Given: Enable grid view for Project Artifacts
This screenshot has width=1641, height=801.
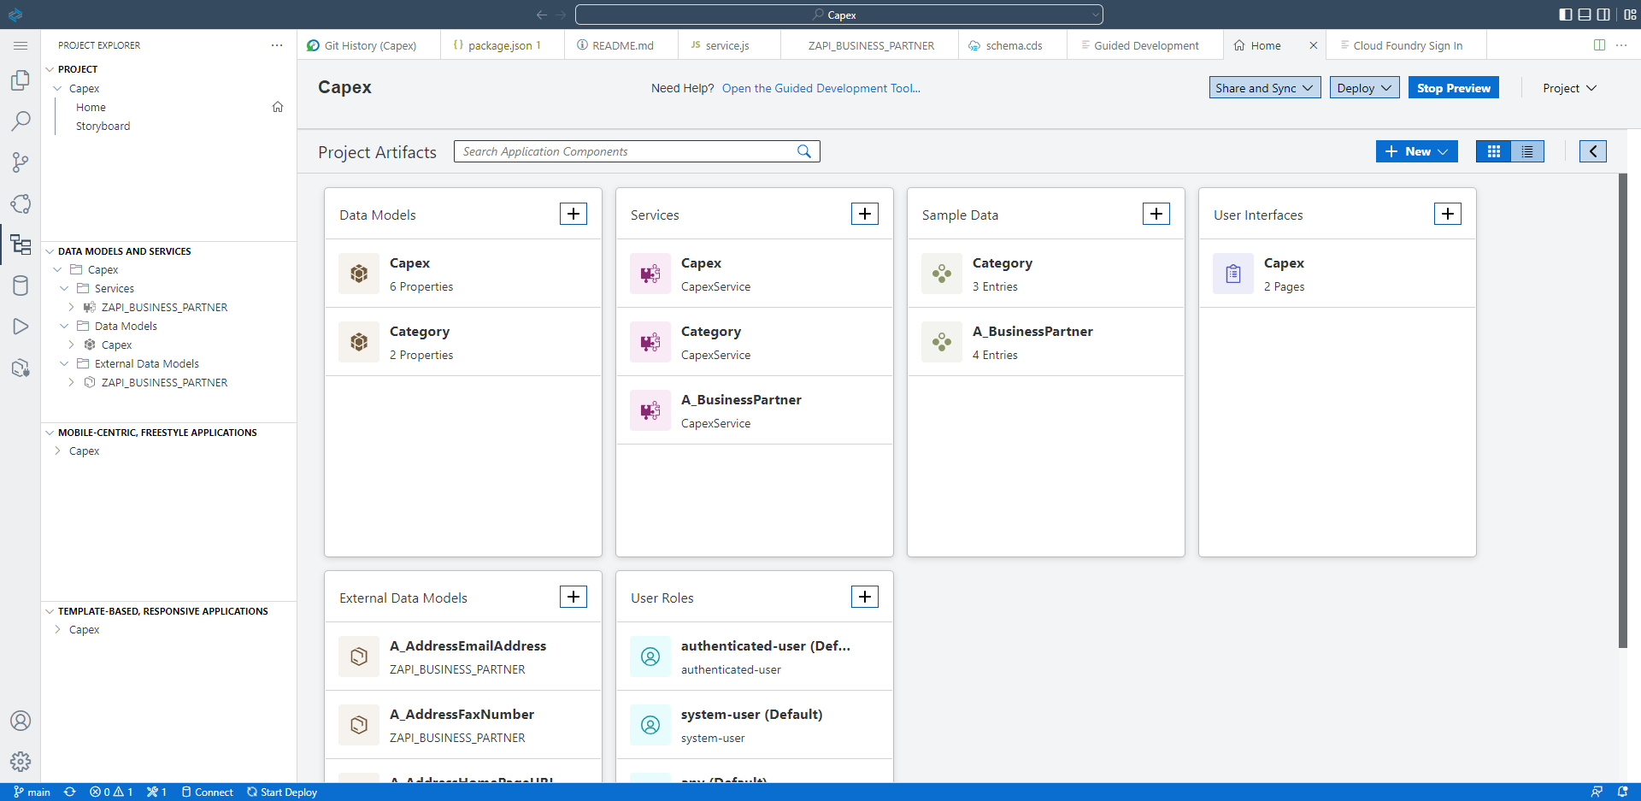Looking at the screenshot, I should click(1493, 151).
